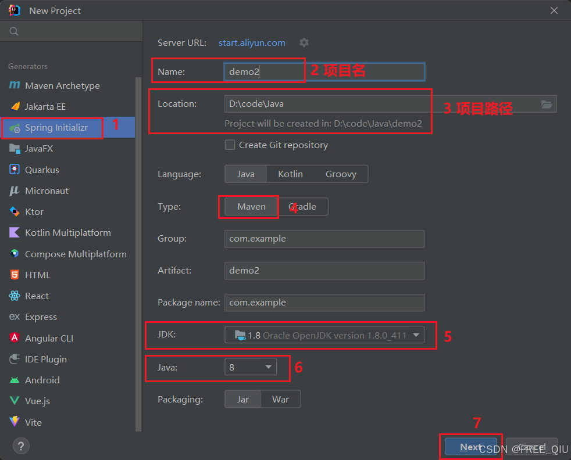This screenshot has height=460, width=571.
Task: Click the generators search field
Action: tap(72, 31)
